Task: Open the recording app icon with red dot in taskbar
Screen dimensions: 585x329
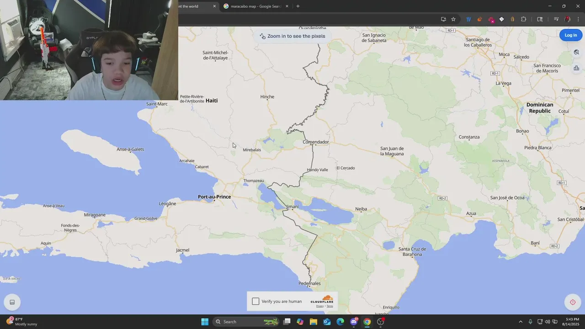Action: [x=381, y=322]
